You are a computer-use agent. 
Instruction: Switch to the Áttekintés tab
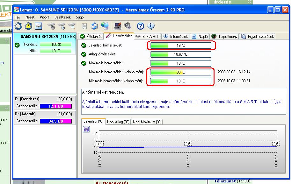91,36
